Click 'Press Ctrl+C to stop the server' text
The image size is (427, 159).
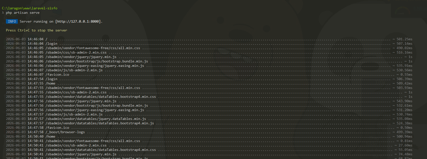pyautogui.click(x=37, y=30)
